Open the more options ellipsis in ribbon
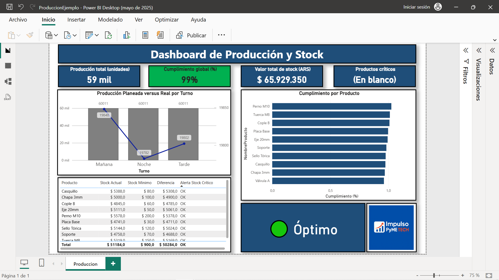Image resolution: width=499 pixels, height=280 pixels. (x=221, y=35)
